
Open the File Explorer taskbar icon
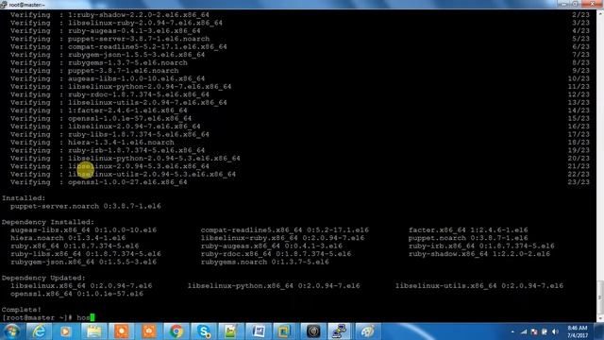[x=93, y=331]
